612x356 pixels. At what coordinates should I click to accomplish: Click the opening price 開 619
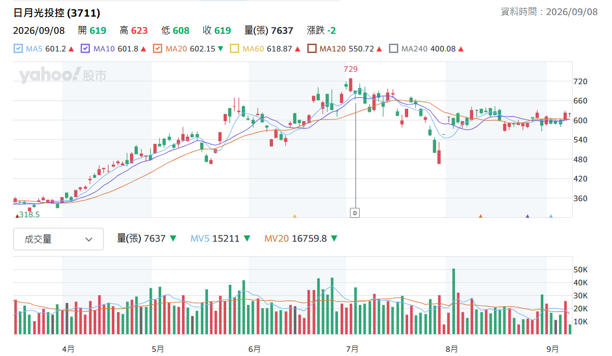92,31
